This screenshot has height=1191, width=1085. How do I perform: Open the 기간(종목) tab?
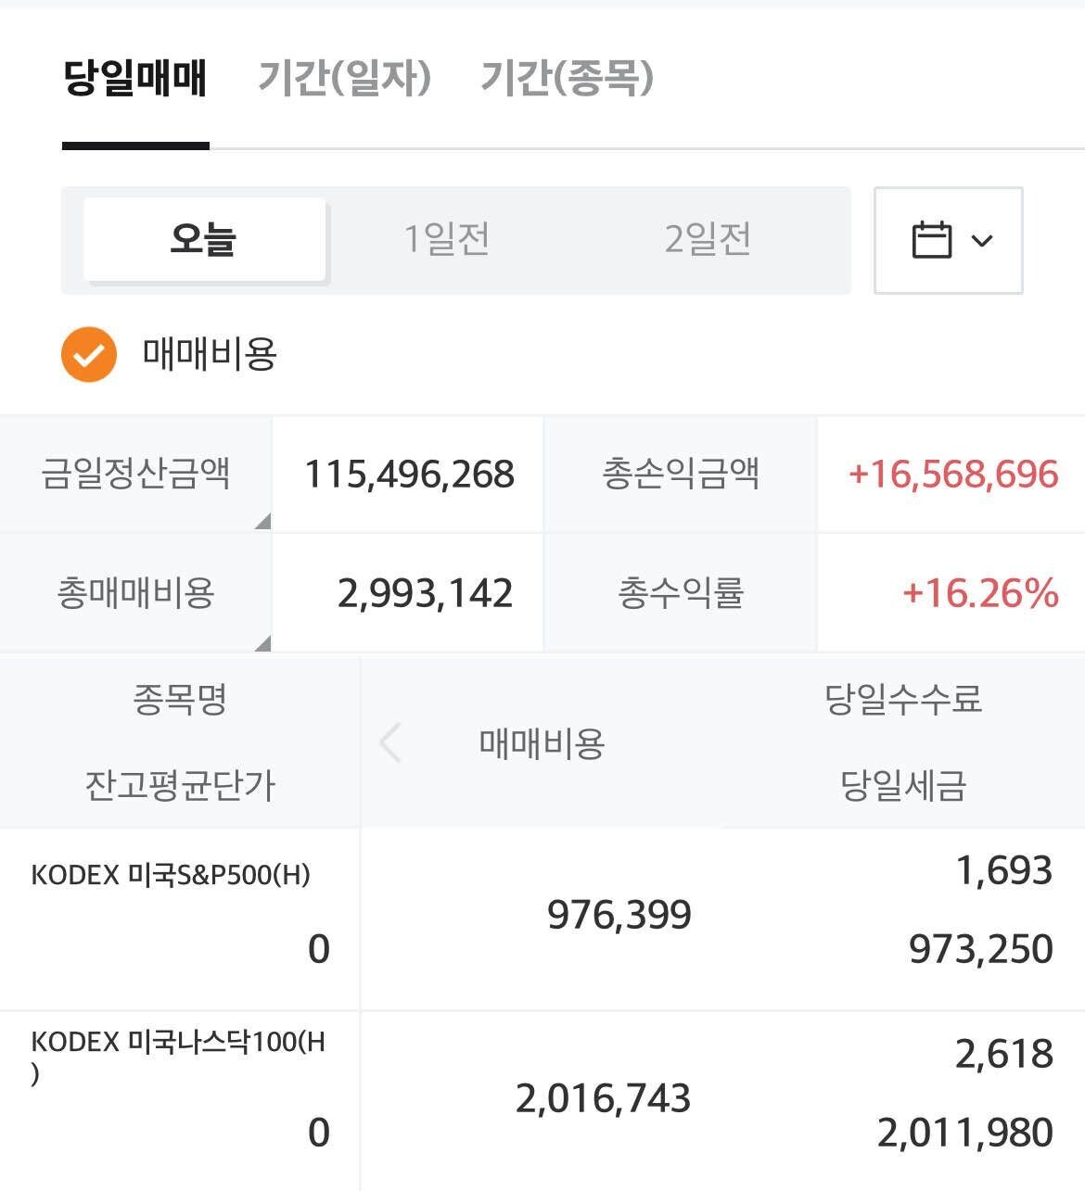pos(567,81)
